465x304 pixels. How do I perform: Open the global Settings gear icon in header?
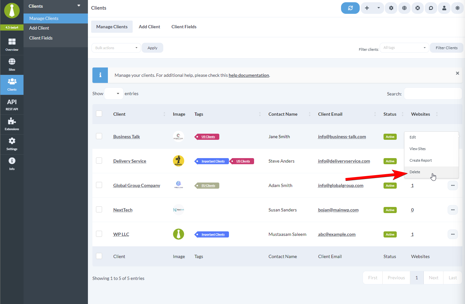pyautogui.click(x=391, y=8)
